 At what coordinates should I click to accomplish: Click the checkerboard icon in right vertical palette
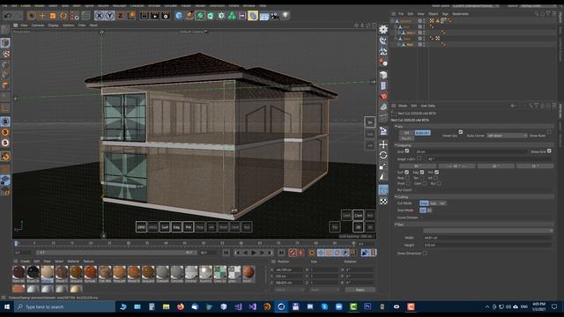383,202
